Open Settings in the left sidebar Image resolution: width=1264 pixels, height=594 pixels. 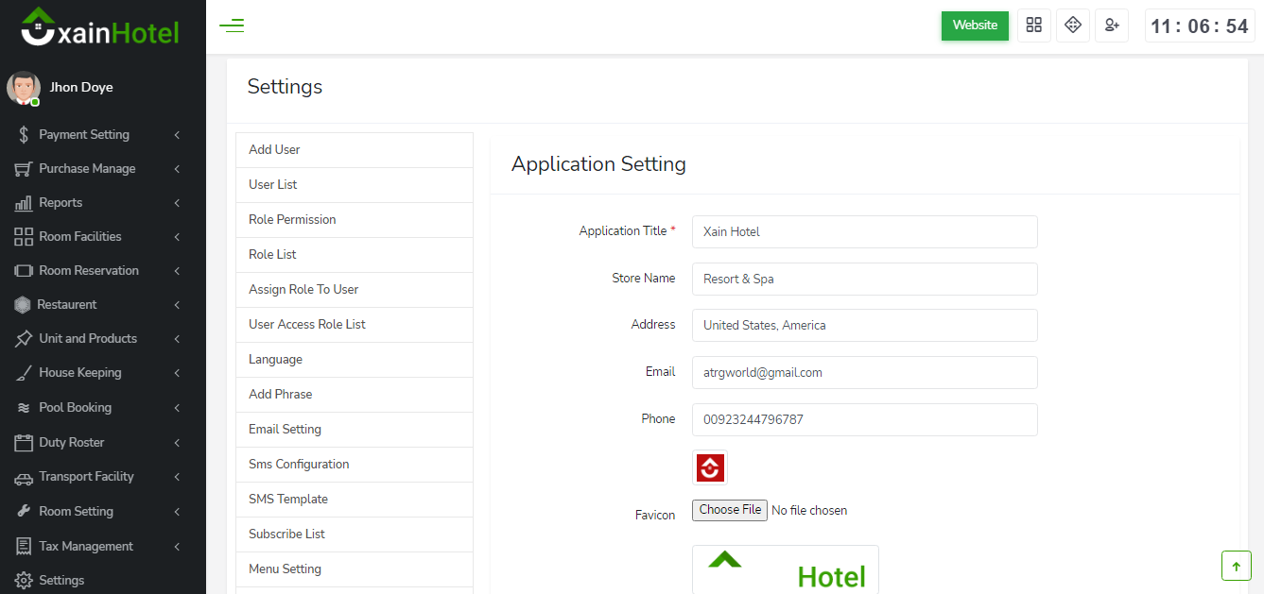61,580
